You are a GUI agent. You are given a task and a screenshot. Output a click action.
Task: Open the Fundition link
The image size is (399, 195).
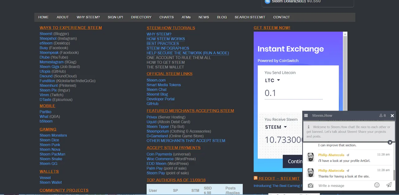point(47,81)
